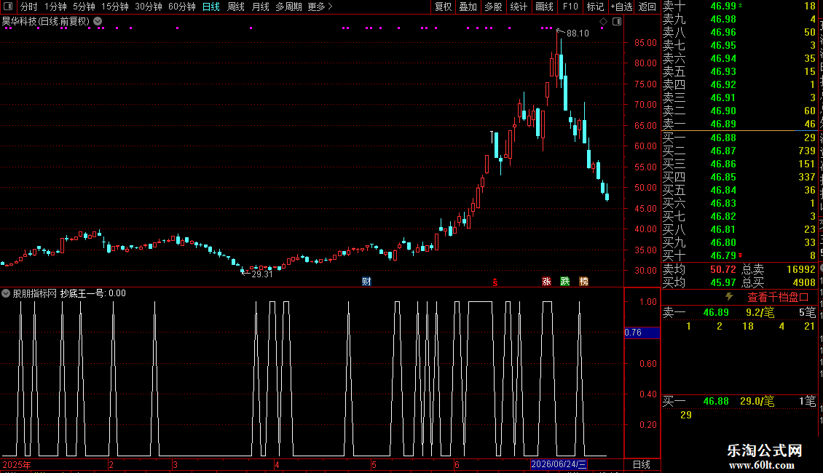This screenshot has height=473, width=823.
Task: Select the 15分钟 period tab
Action: 115,7
